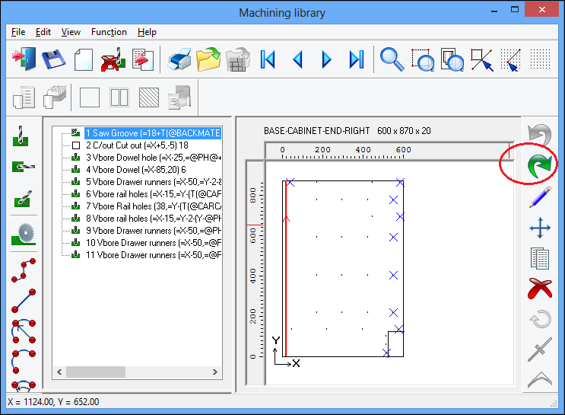Open the Help menu

click(x=147, y=32)
